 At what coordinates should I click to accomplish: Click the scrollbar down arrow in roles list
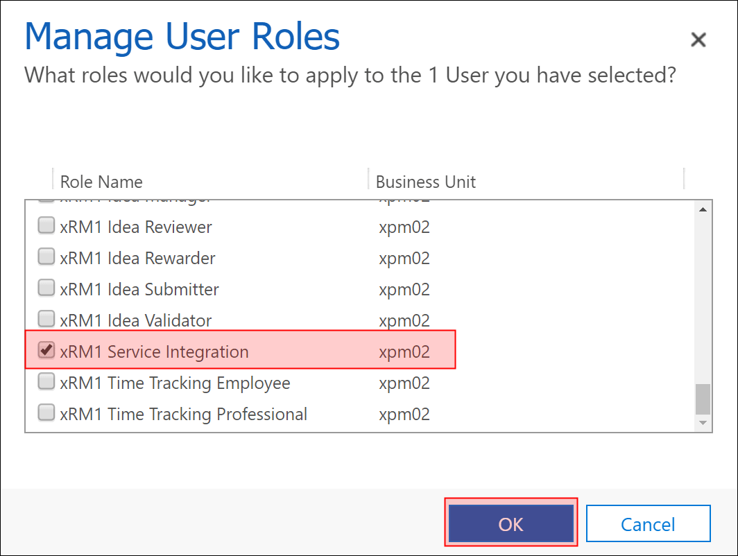click(x=703, y=422)
